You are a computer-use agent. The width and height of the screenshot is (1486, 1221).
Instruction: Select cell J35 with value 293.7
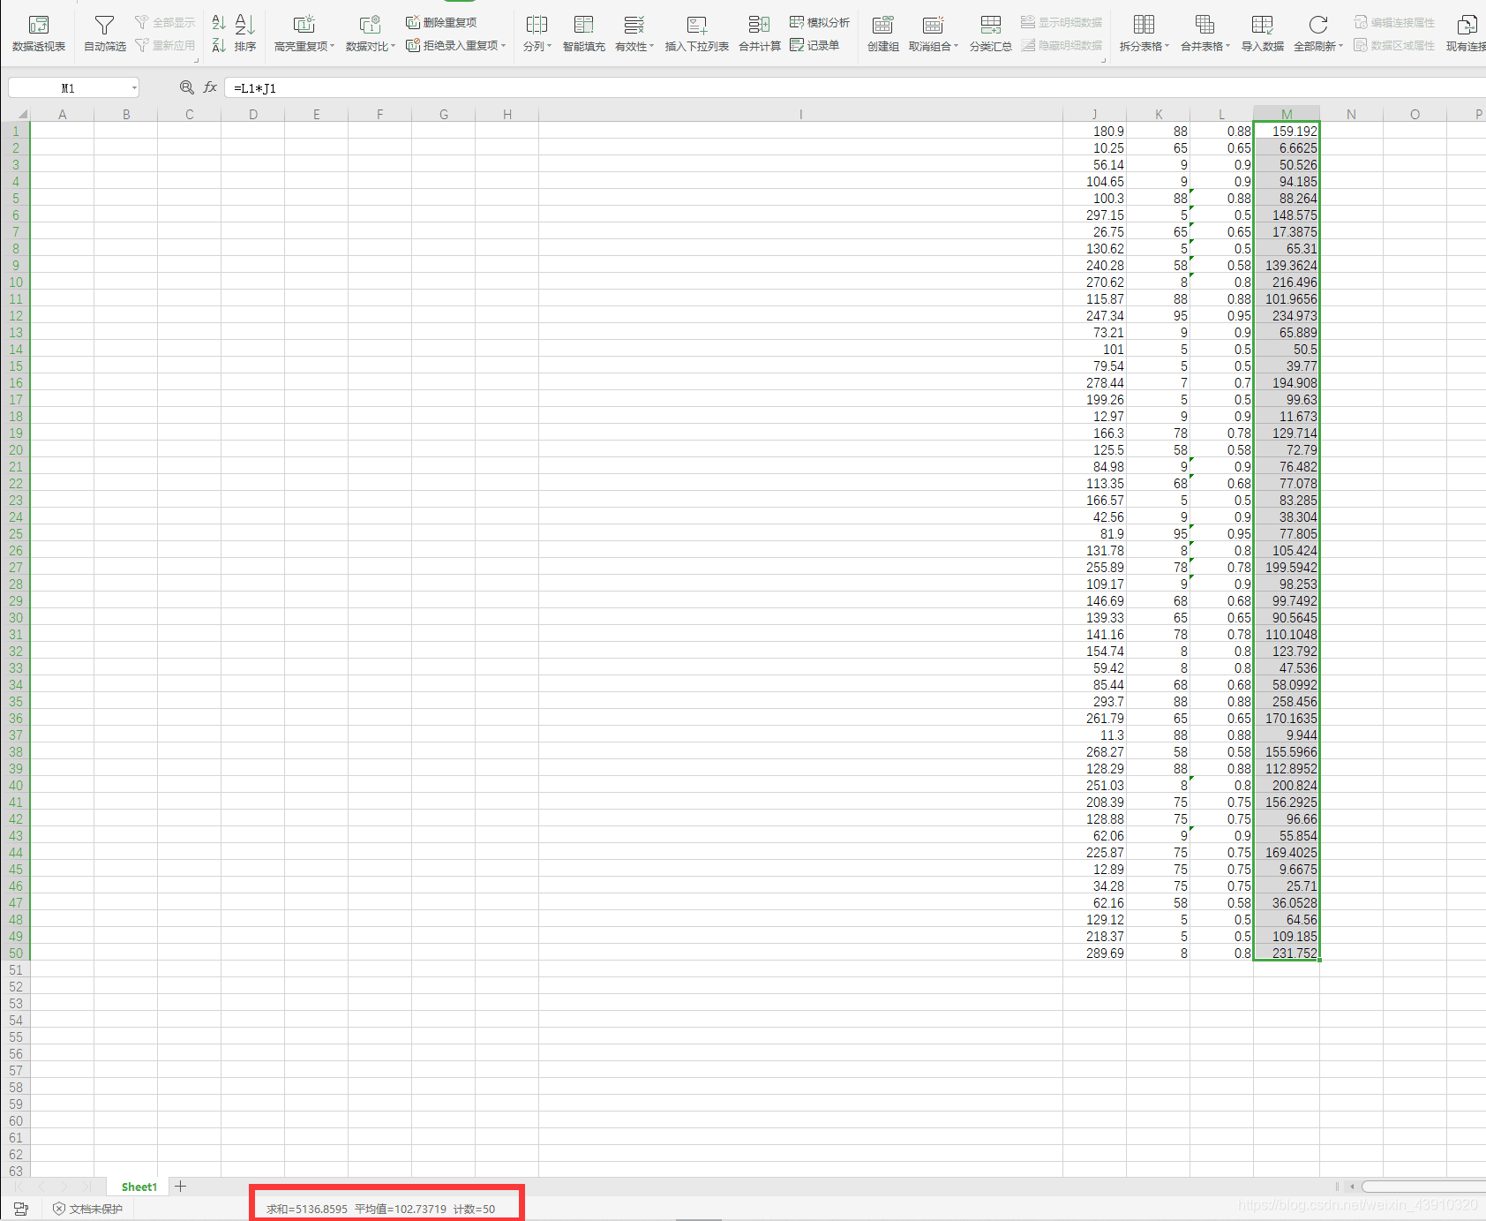pyautogui.click(x=1094, y=701)
